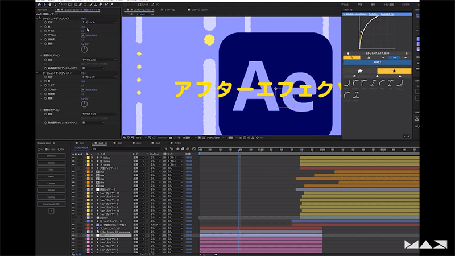
Task: Open the Graph Editor icon in timeline
Action: pos(193,149)
